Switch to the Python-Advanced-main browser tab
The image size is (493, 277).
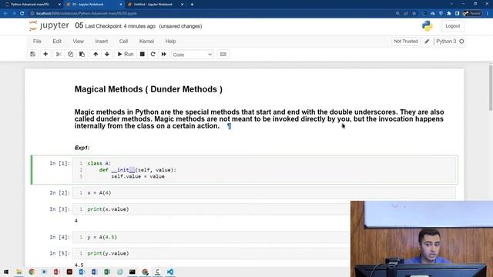click(30, 5)
